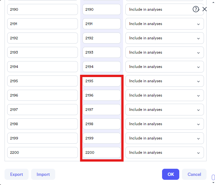Viewport: 215px width, 185px height.
Task: Confirm with the OK button
Action: pyautogui.click(x=171, y=174)
